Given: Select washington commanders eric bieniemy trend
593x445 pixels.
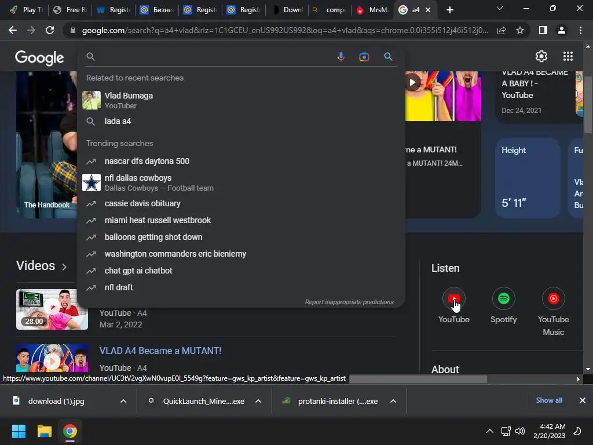Looking at the screenshot, I should pyautogui.click(x=241, y=254).
